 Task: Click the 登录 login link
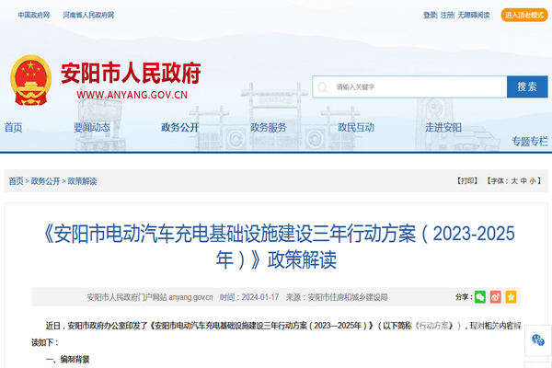coord(430,16)
